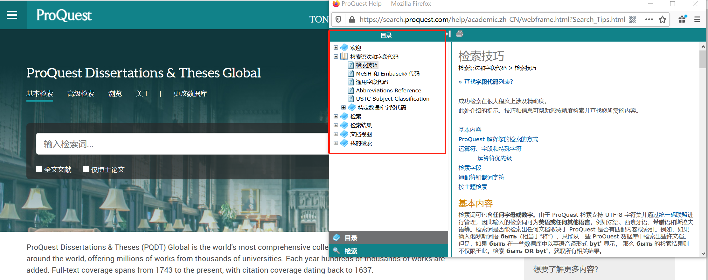Switch to 高级检索 tab
The height and width of the screenshot is (280, 708).
(81, 94)
